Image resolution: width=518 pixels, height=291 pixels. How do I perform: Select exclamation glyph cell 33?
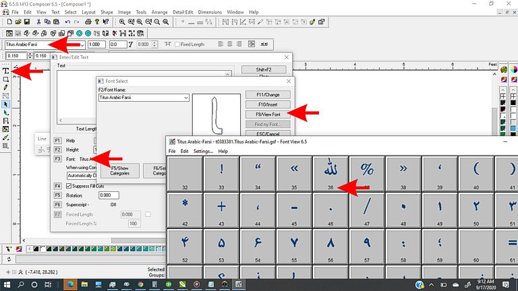(221, 174)
